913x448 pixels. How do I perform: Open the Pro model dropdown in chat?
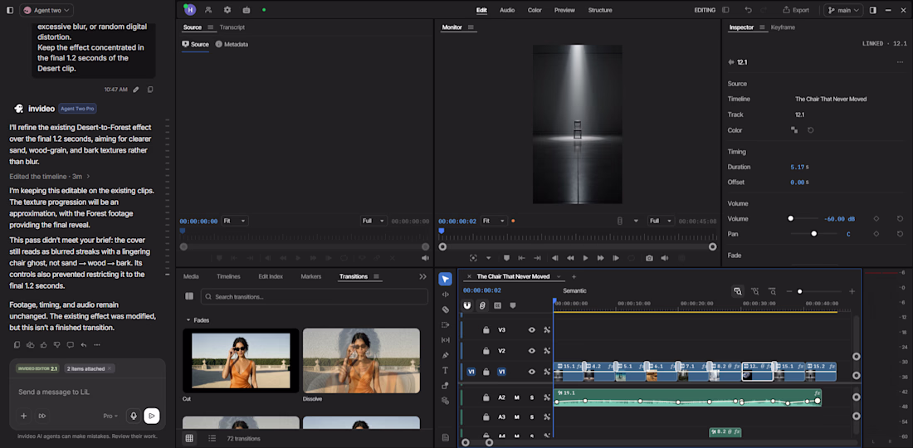coord(110,416)
